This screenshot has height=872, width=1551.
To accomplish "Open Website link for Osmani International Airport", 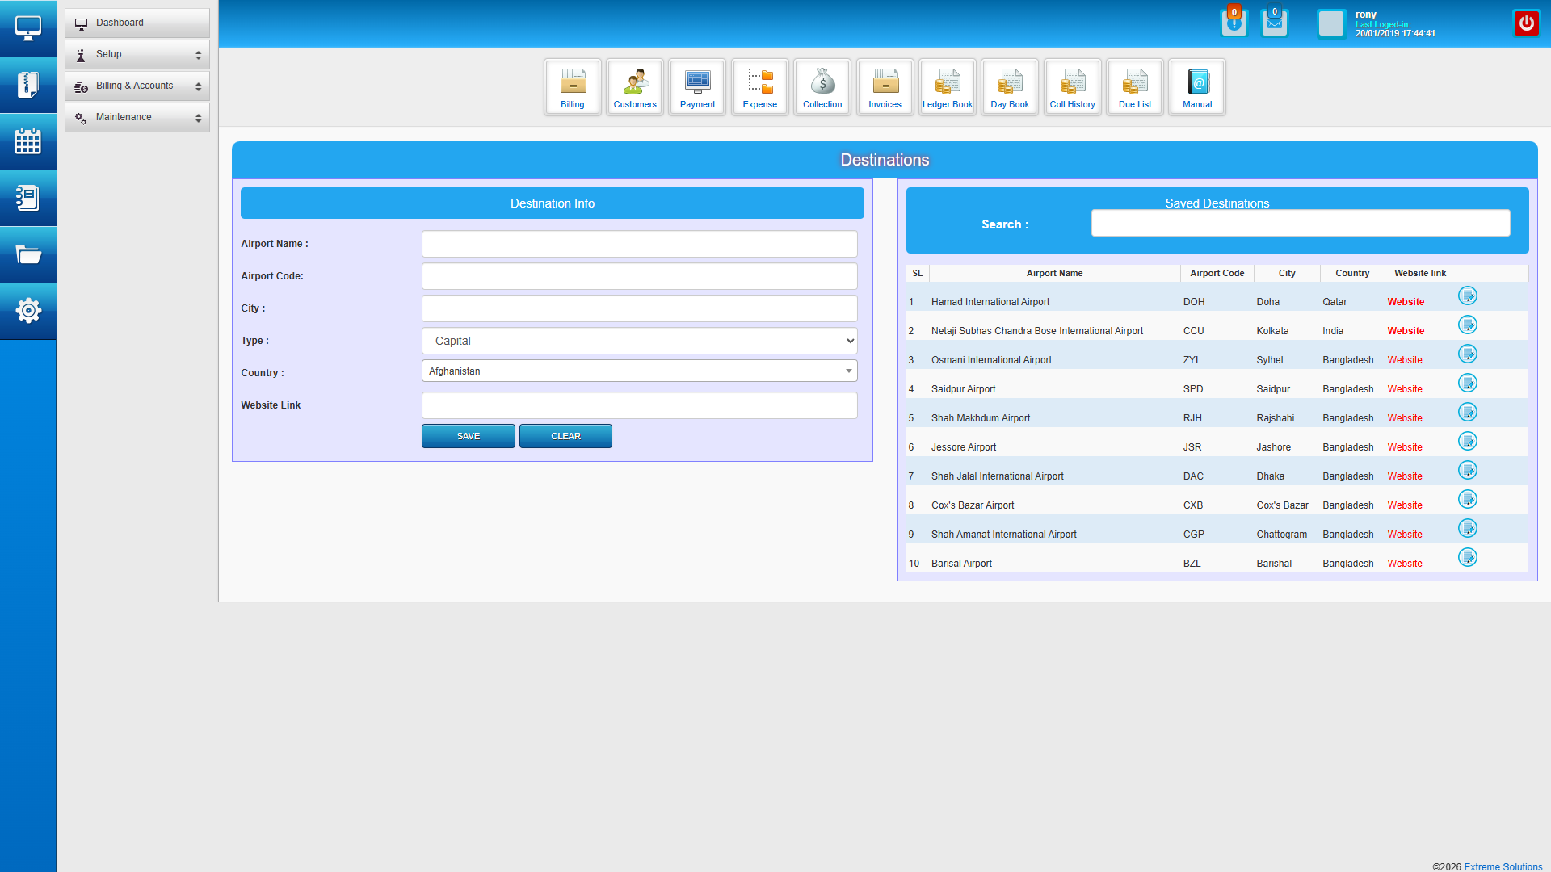I will [1405, 360].
